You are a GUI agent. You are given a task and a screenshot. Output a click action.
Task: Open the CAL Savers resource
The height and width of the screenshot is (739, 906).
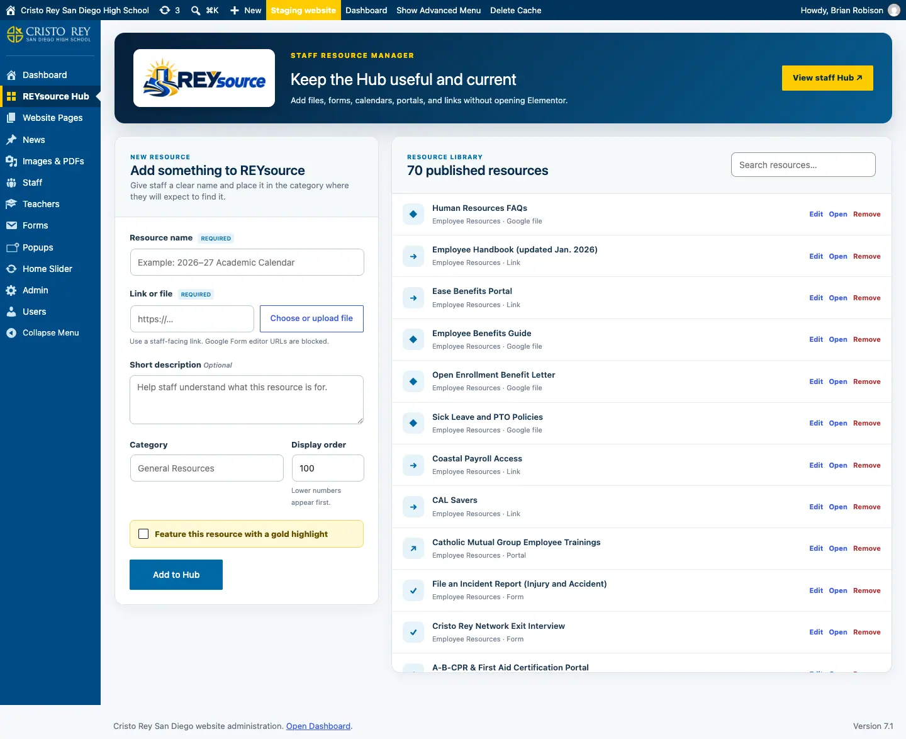point(838,507)
